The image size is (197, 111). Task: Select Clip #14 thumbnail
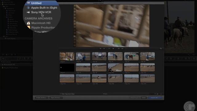point(83,78)
